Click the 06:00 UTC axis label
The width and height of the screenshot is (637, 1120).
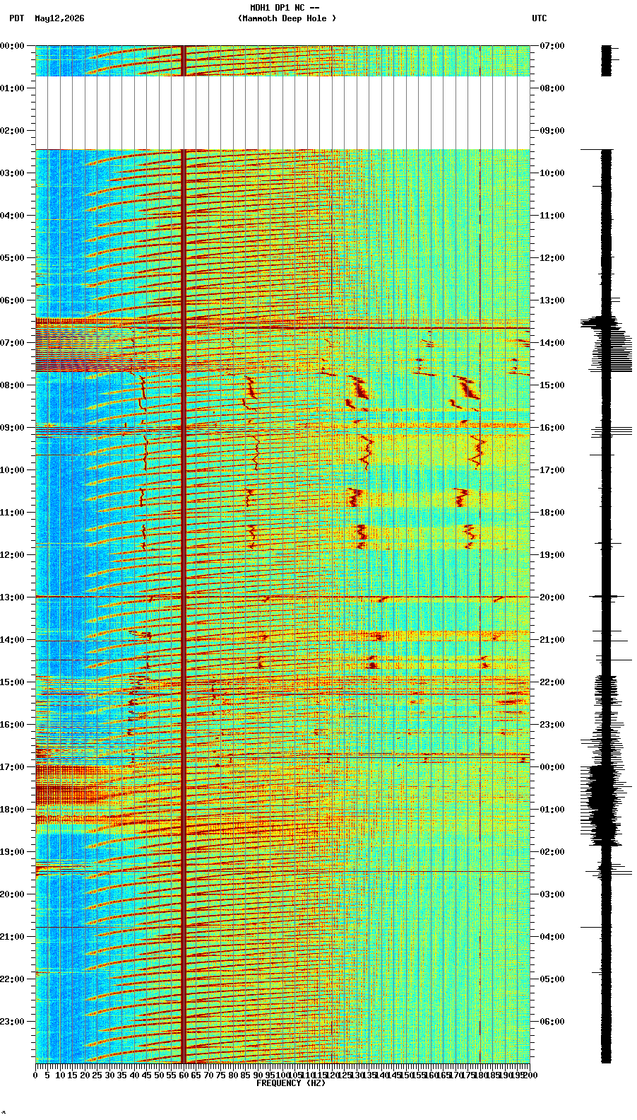pos(552,1021)
